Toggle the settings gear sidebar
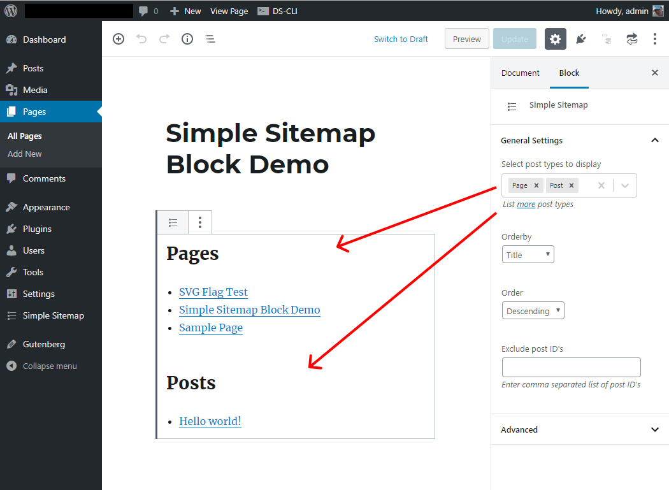 point(555,39)
